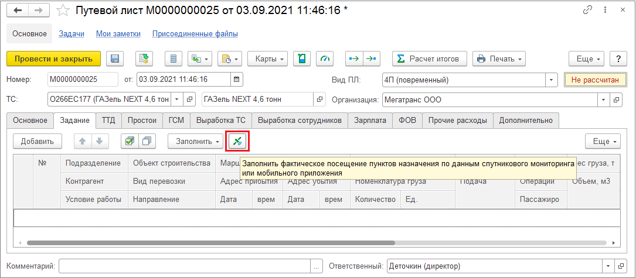Expand the Вид ПЛ dropdown list

coord(551,79)
